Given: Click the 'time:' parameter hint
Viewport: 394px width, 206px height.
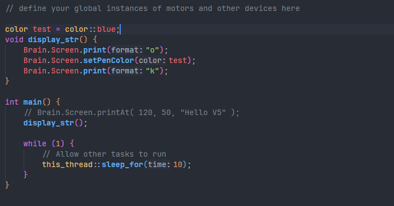Looking at the screenshot, I should click(x=159, y=164).
